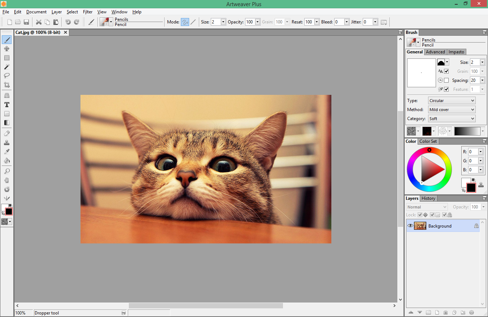Click the Save disk icon in toolbar
Screen dimensions: 488x317
[26, 22]
